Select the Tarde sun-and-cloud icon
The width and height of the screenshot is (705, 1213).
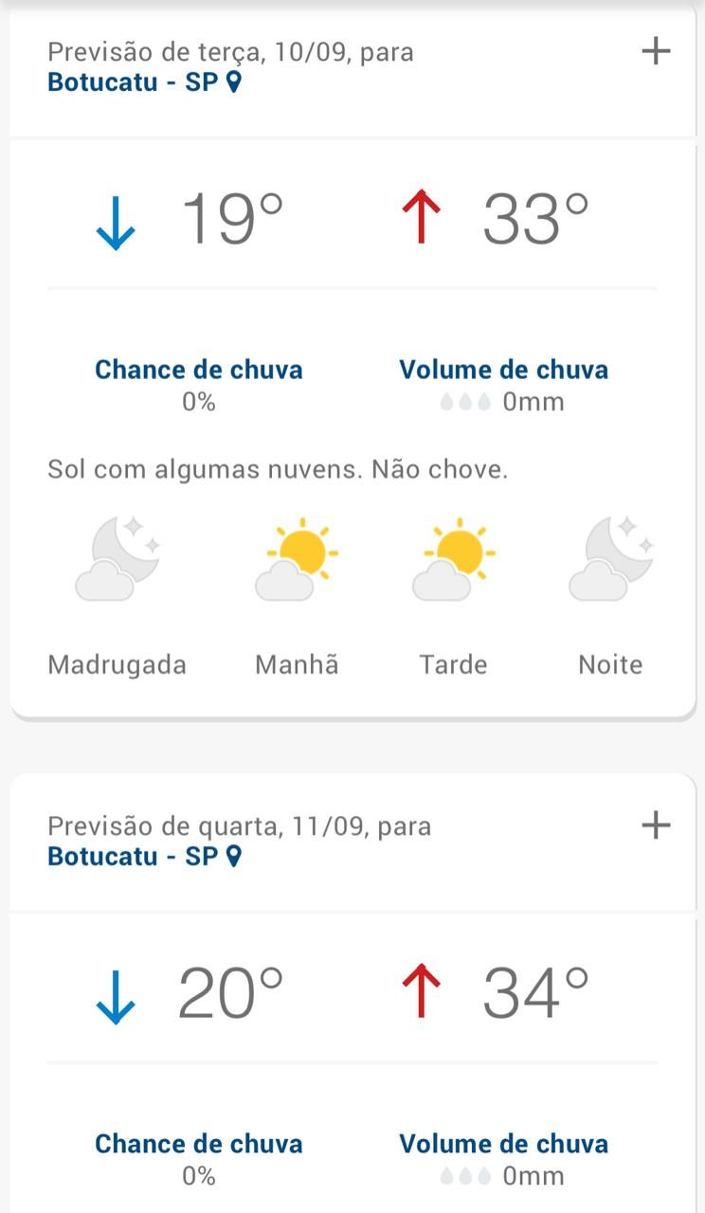point(453,559)
